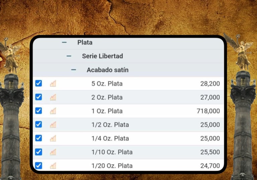Screen dimensions: 257x180
Task: Open chart icon for 1/4 Oz. Plata
Action: (x=53, y=139)
